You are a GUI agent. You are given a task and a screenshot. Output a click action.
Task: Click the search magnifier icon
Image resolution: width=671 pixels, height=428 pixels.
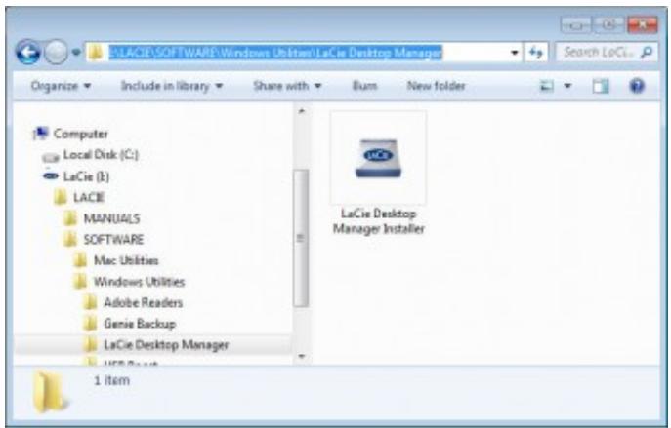[x=648, y=52]
